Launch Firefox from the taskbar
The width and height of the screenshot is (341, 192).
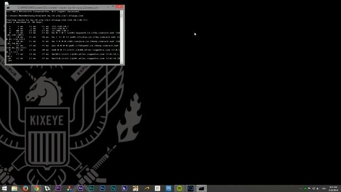(x=25, y=188)
